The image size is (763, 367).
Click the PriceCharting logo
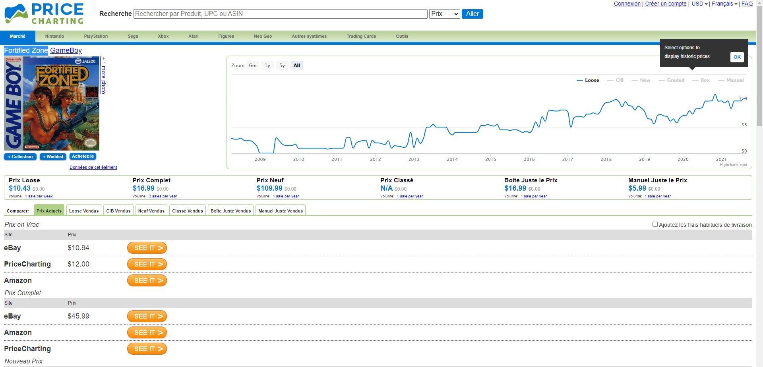(44, 14)
